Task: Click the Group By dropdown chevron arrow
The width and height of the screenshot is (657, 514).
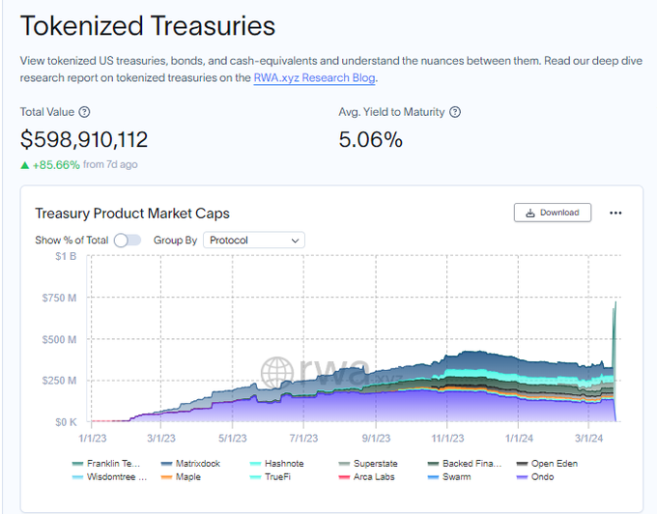Action: coord(295,241)
